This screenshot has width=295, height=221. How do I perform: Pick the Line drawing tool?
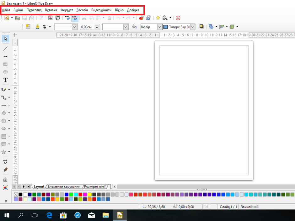[x=5, y=49]
